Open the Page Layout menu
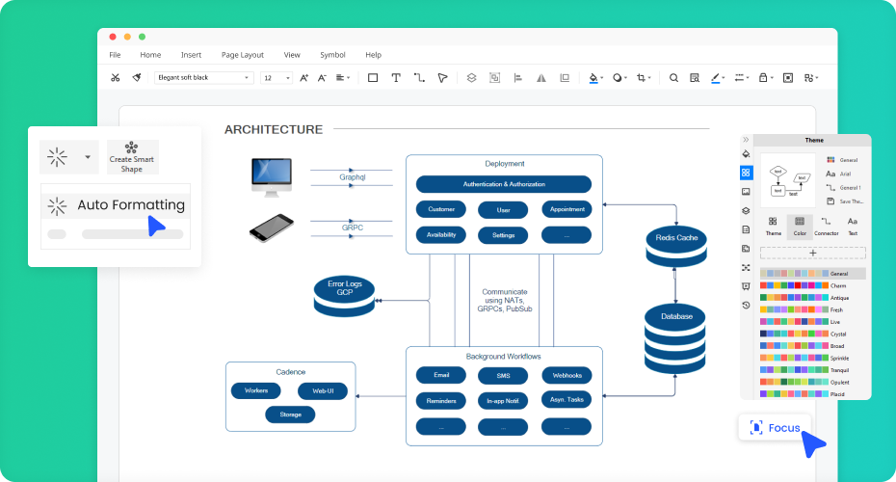This screenshot has height=482, width=896. (242, 55)
